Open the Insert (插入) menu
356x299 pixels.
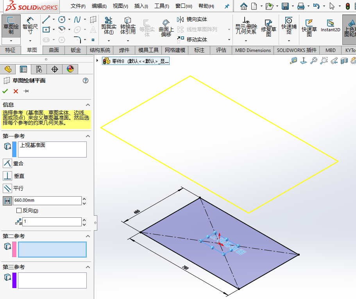pos(141,6)
